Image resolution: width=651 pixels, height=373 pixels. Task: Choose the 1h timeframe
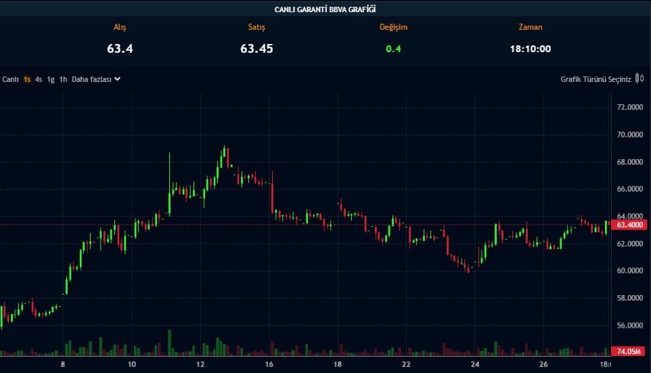(x=63, y=79)
